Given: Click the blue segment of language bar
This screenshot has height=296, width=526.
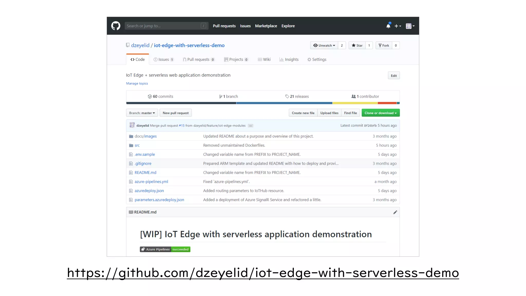Looking at the screenshot, I should [284, 103].
